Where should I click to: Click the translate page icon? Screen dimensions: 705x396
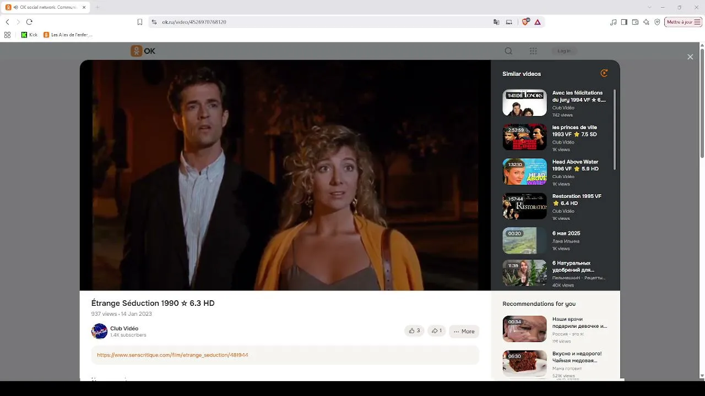click(496, 22)
